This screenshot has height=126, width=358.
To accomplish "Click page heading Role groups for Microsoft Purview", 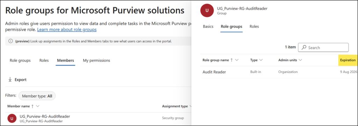I will [x=94, y=10].
